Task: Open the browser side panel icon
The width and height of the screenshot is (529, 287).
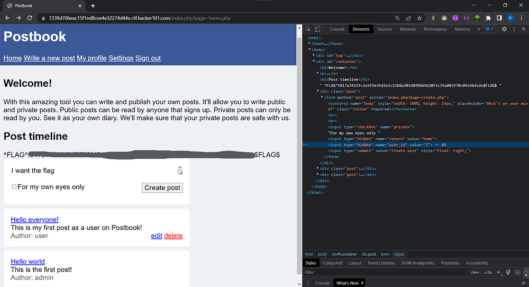Action: tap(499, 18)
